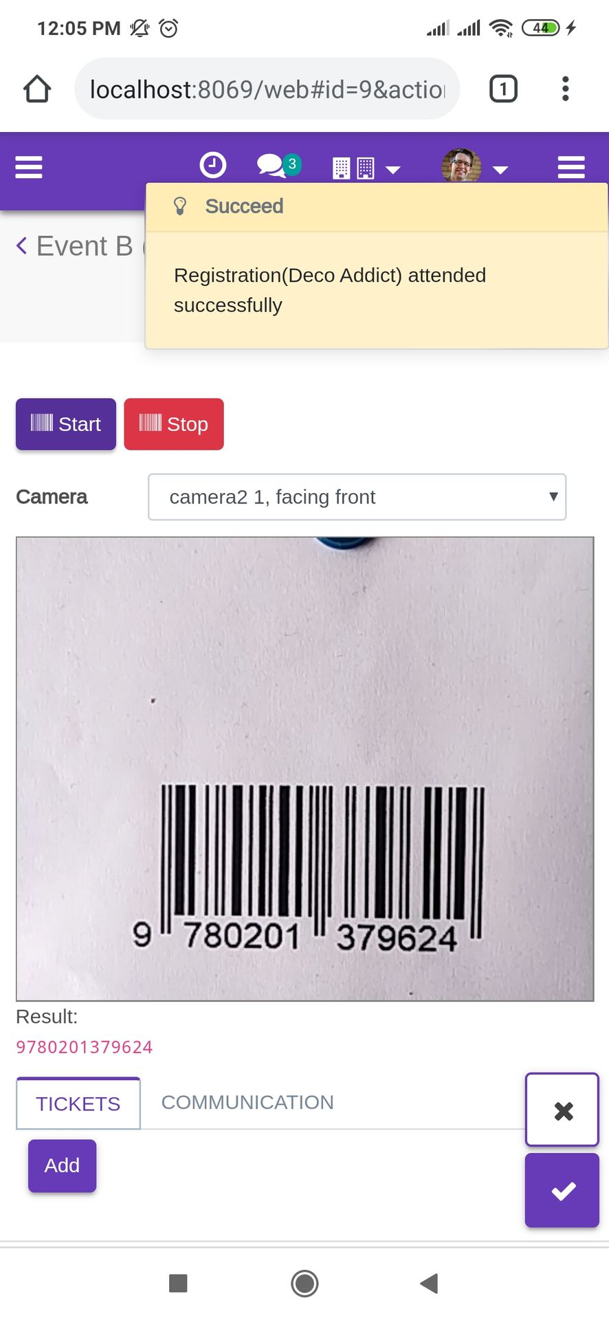Screen dimensions: 609x1320
Task: Click the red Stop scanning button
Action: click(174, 424)
